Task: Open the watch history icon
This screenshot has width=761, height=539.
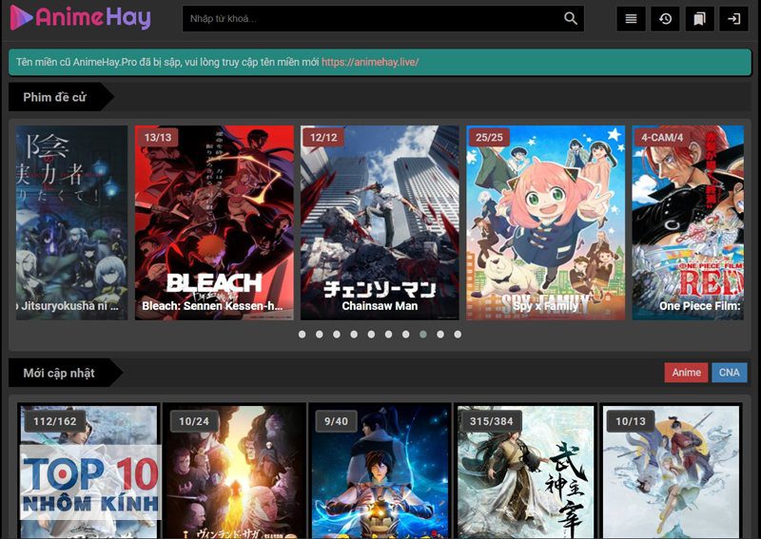Action: 665,18
